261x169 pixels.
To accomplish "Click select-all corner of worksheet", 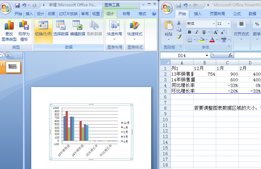I will point(165,62).
